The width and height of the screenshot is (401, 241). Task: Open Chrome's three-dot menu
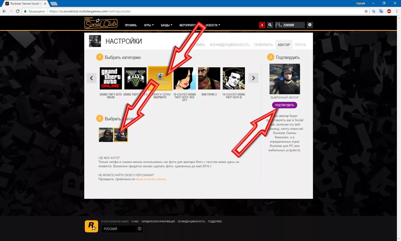tap(397, 11)
